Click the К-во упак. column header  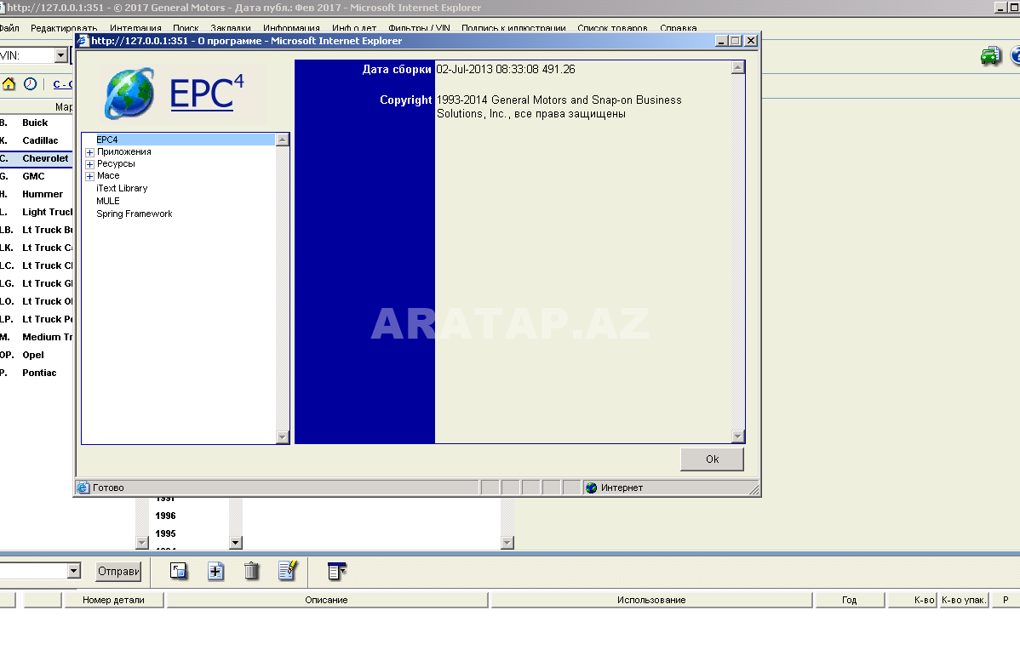tap(963, 600)
